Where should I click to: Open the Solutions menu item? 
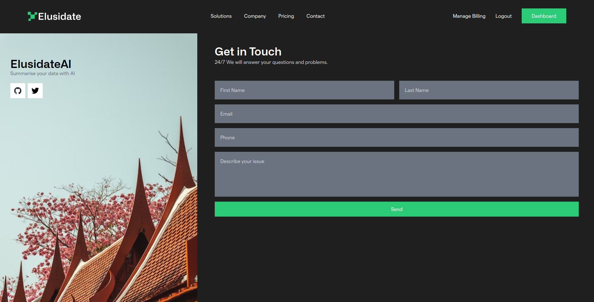coord(221,16)
